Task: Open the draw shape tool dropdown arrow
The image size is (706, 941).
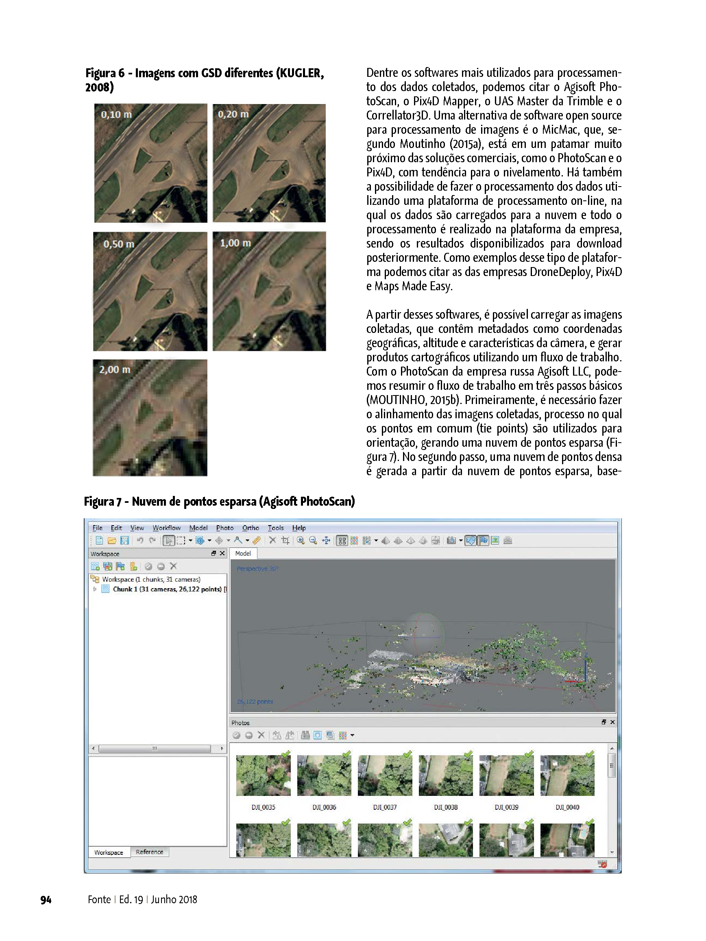Action: (247, 541)
